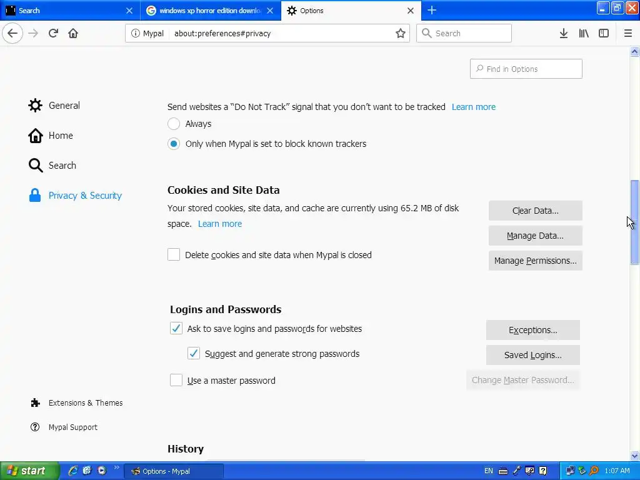
Task: Focus the Find in Options field
Action: pyautogui.click(x=526, y=69)
